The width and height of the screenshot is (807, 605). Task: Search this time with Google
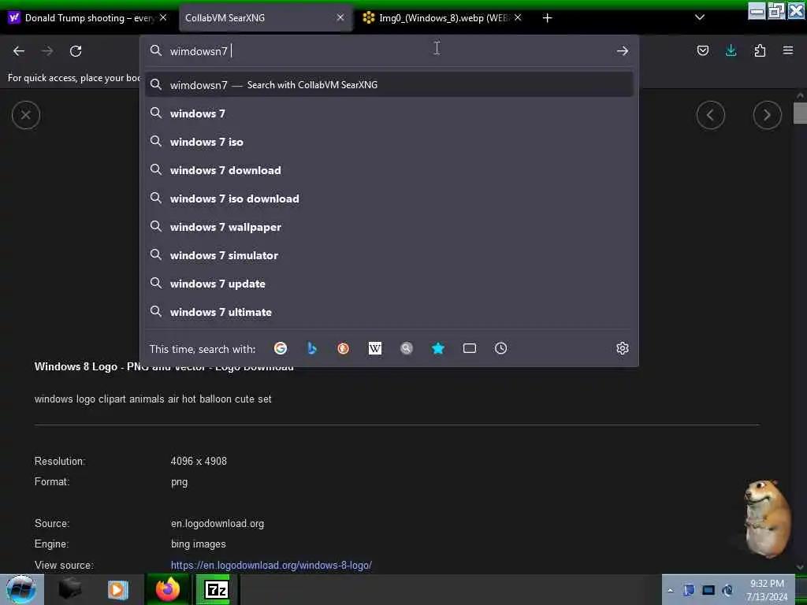tap(281, 348)
